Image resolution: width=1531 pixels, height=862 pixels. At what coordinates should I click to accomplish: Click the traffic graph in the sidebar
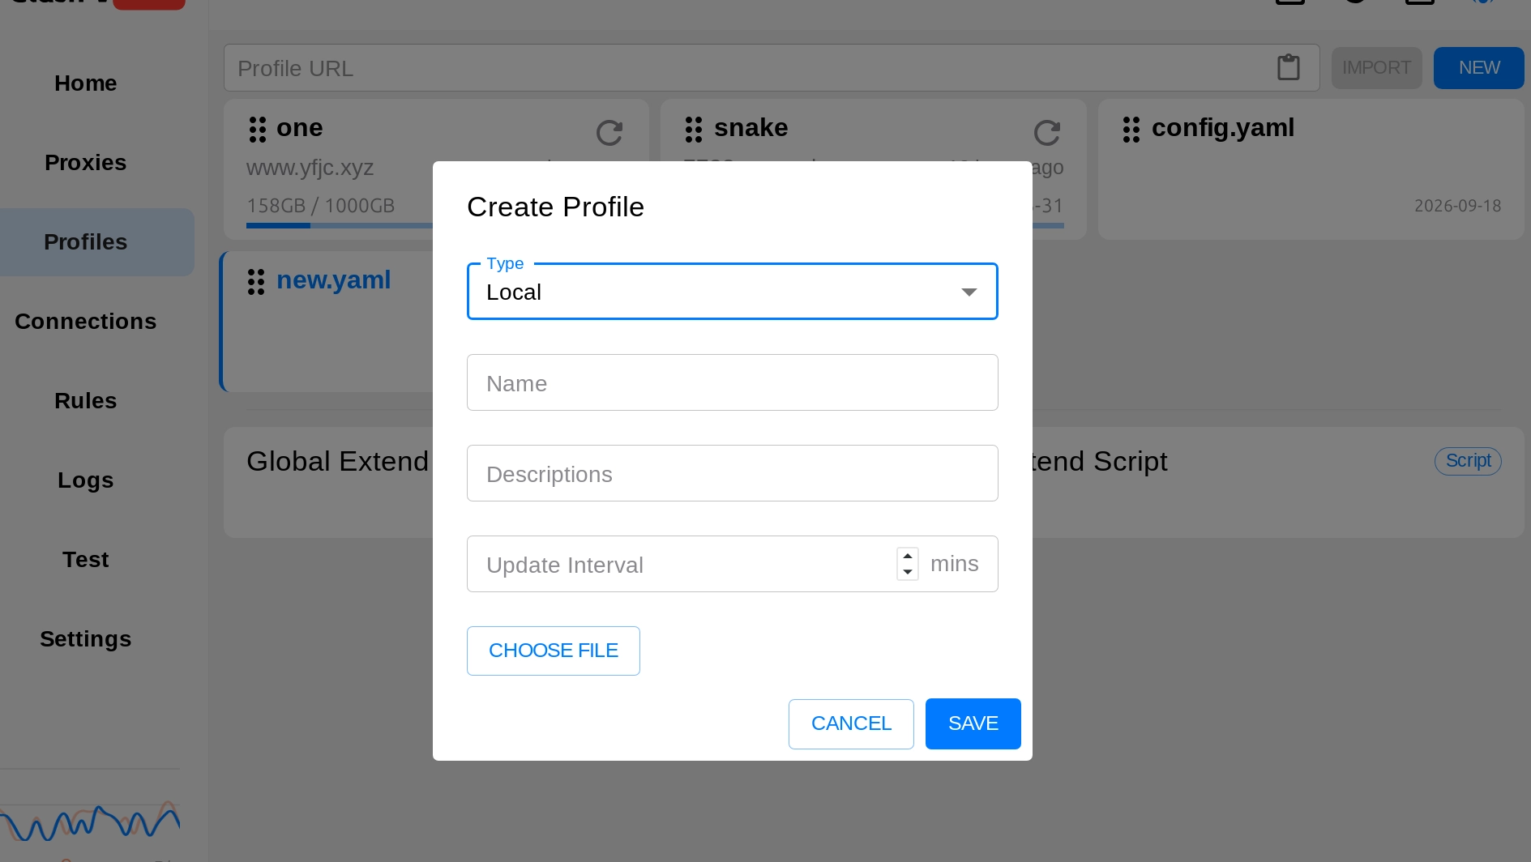point(89,822)
